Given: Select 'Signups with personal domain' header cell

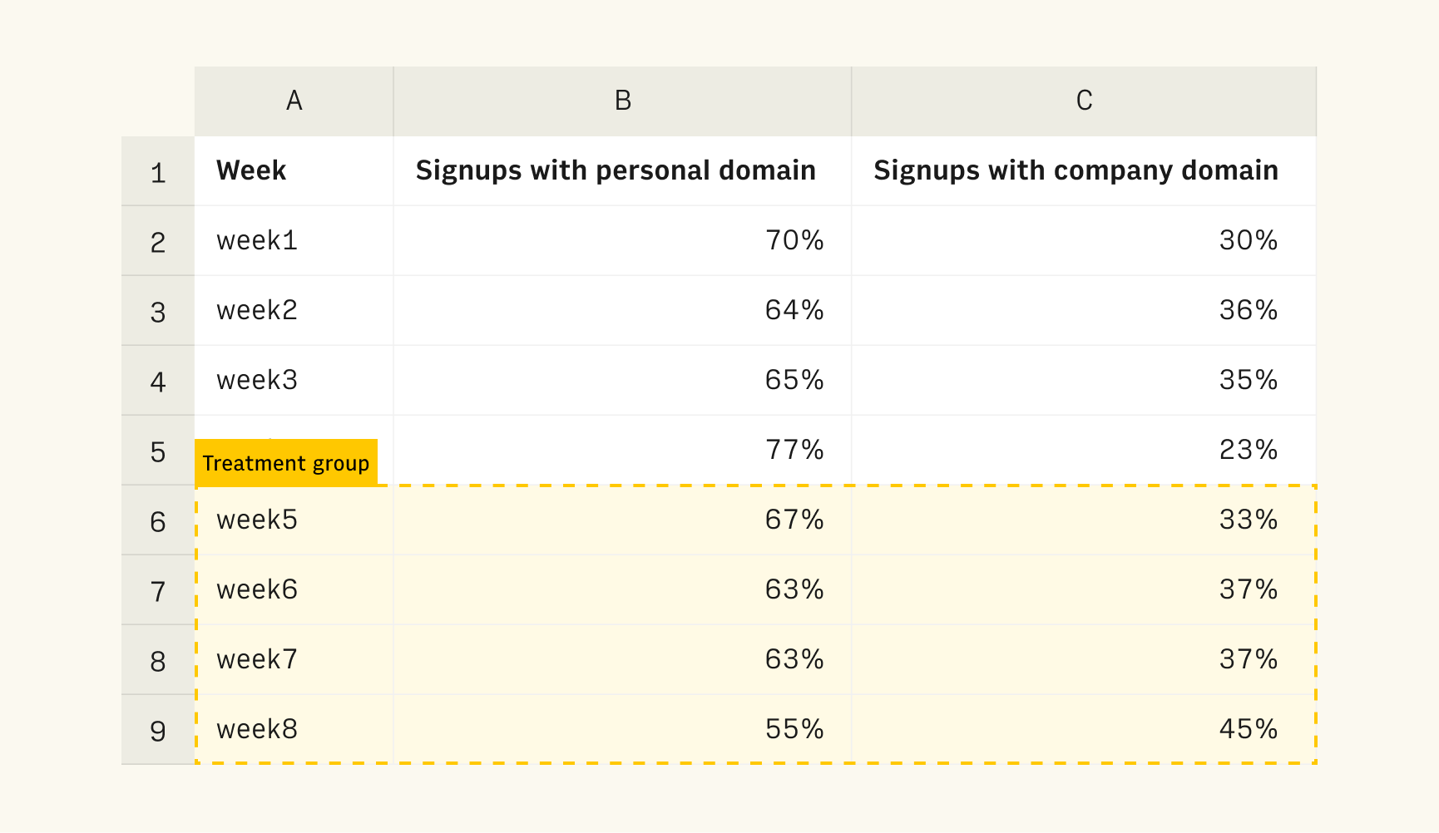Looking at the screenshot, I should 622,171.
